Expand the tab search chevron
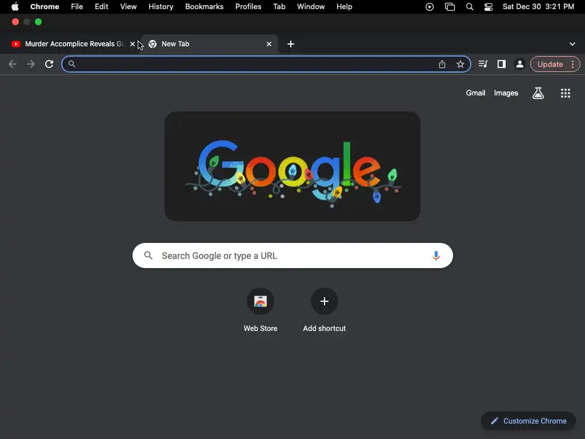 point(572,44)
